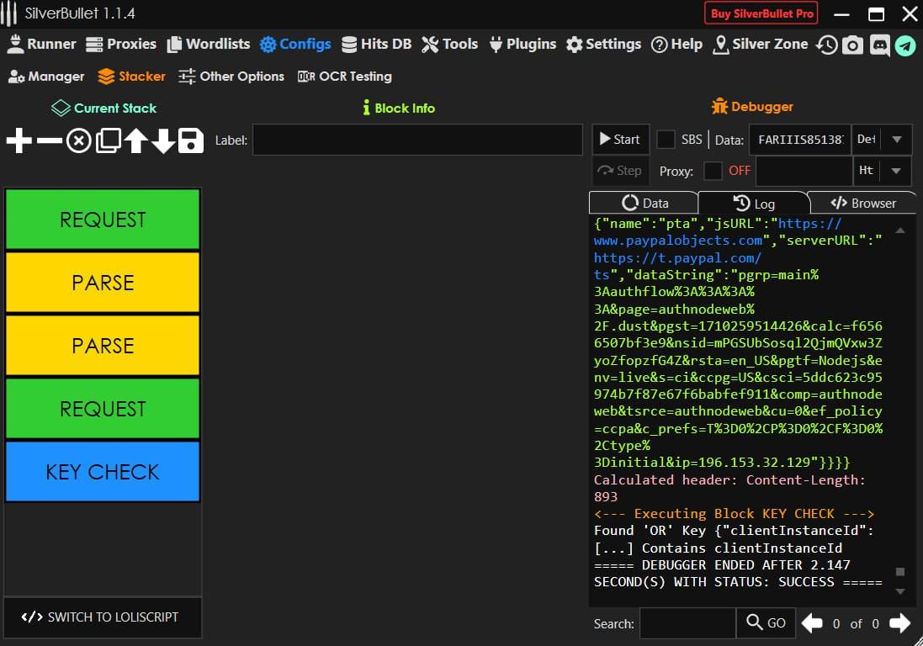
Task: Click the Label input field
Action: (417, 140)
